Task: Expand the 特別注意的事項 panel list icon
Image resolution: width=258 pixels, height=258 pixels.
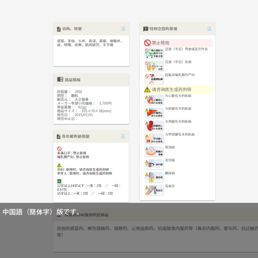Action: [209, 29]
